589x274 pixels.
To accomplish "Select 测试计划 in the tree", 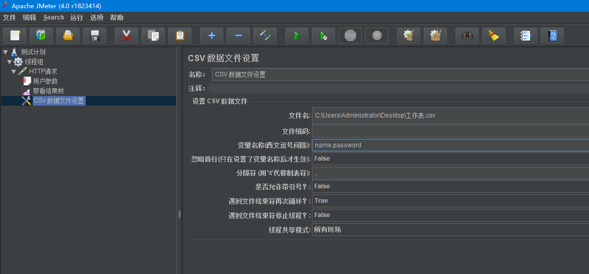I will (33, 52).
